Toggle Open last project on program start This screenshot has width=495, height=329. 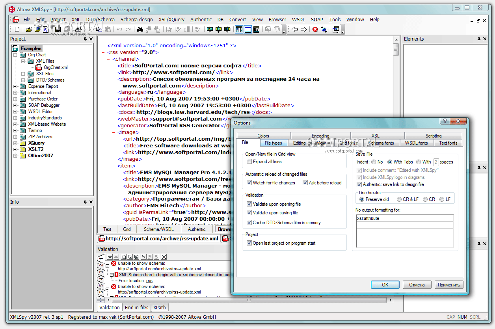point(249,243)
